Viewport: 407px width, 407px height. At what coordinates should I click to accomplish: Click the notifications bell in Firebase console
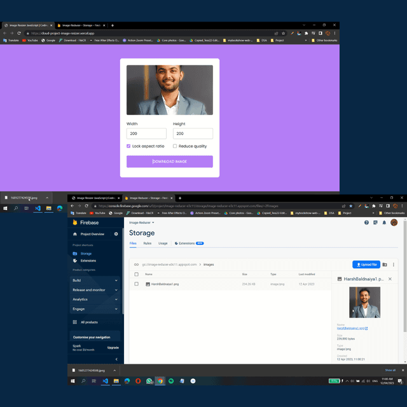pyautogui.click(x=384, y=223)
